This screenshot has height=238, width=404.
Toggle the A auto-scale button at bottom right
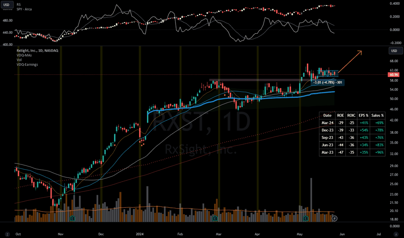point(396,234)
